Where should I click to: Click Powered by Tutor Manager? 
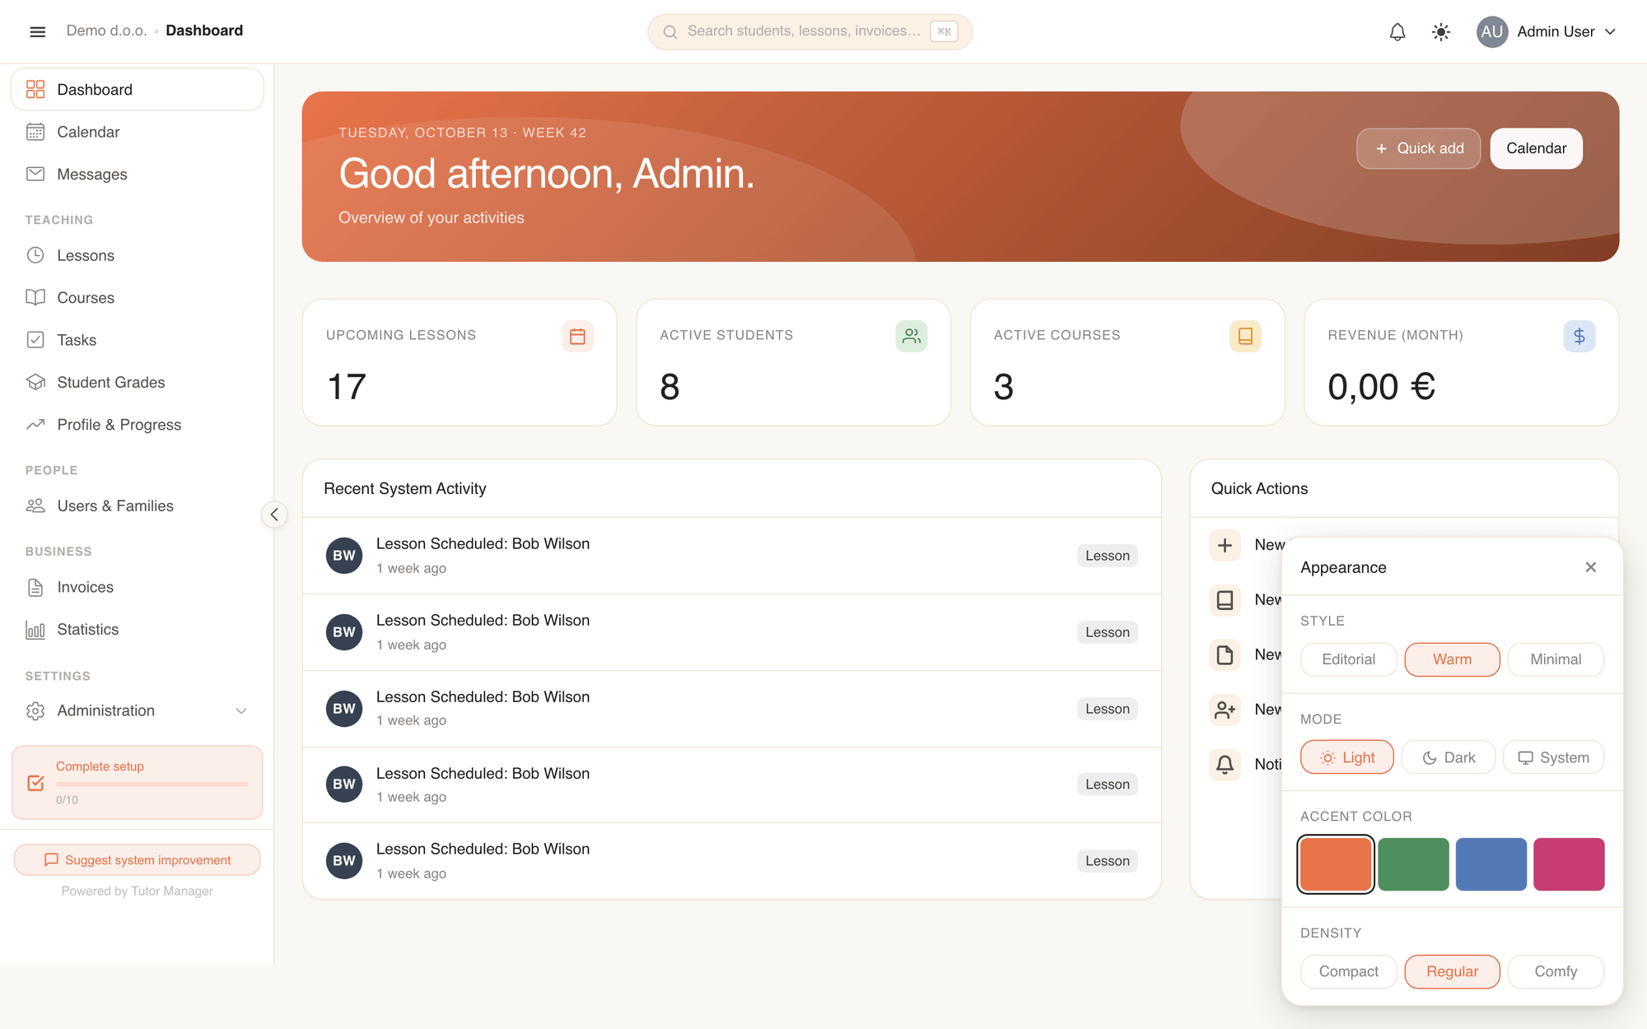[137, 891]
